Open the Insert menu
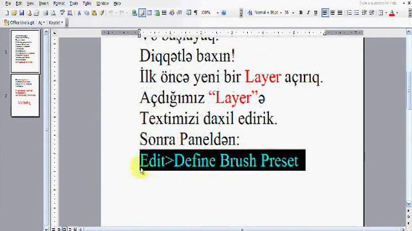This screenshot has height=231, width=412. (x=44, y=3)
